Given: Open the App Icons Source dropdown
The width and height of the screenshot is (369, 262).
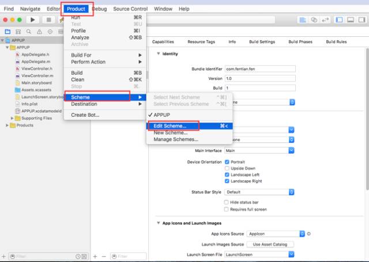Looking at the screenshot, I should tap(276, 234).
